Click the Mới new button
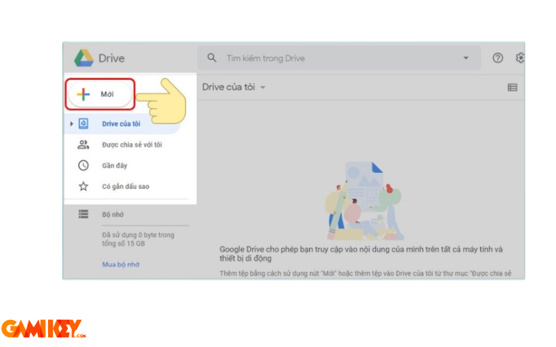This screenshot has height=347, width=556. (100, 94)
